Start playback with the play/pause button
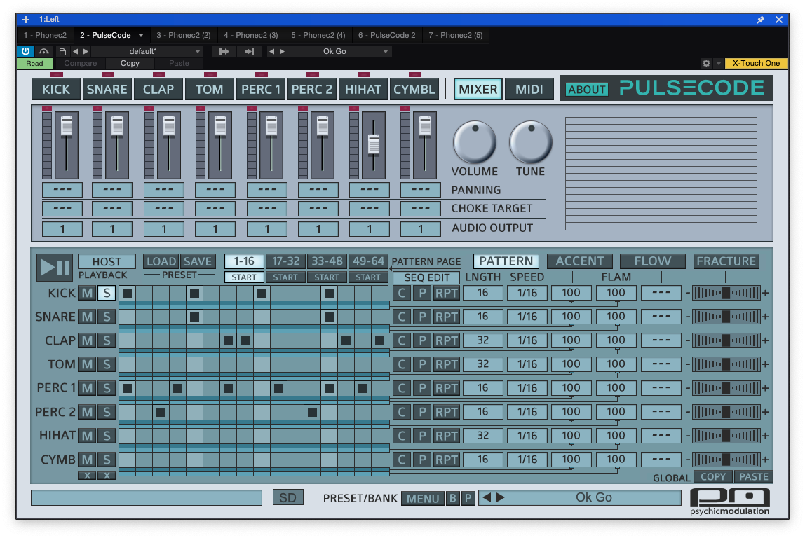This screenshot has width=805, height=538. point(55,267)
